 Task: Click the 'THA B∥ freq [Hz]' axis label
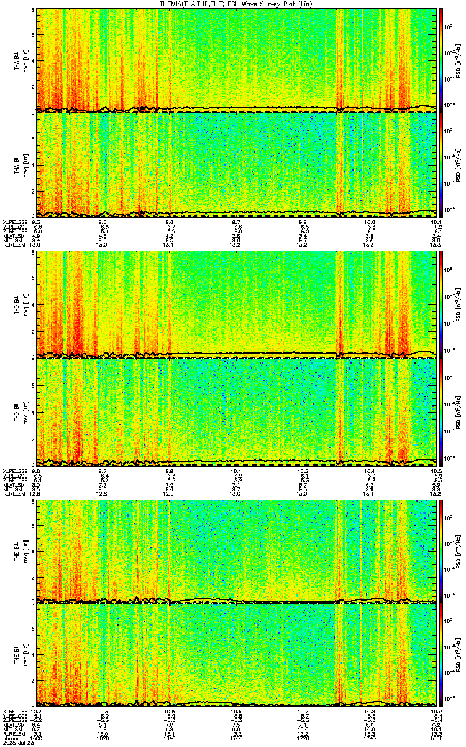[21, 164]
